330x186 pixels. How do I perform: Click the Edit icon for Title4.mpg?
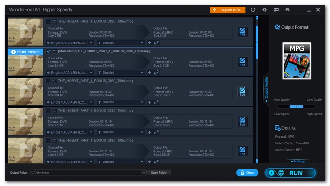(x=242, y=92)
